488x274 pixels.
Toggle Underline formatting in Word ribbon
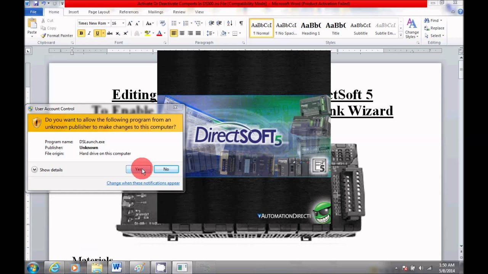click(97, 33)
